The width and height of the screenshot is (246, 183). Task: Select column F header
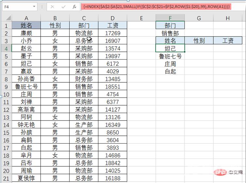pos(170,18)
